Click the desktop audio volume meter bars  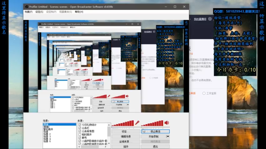(152, 123)
